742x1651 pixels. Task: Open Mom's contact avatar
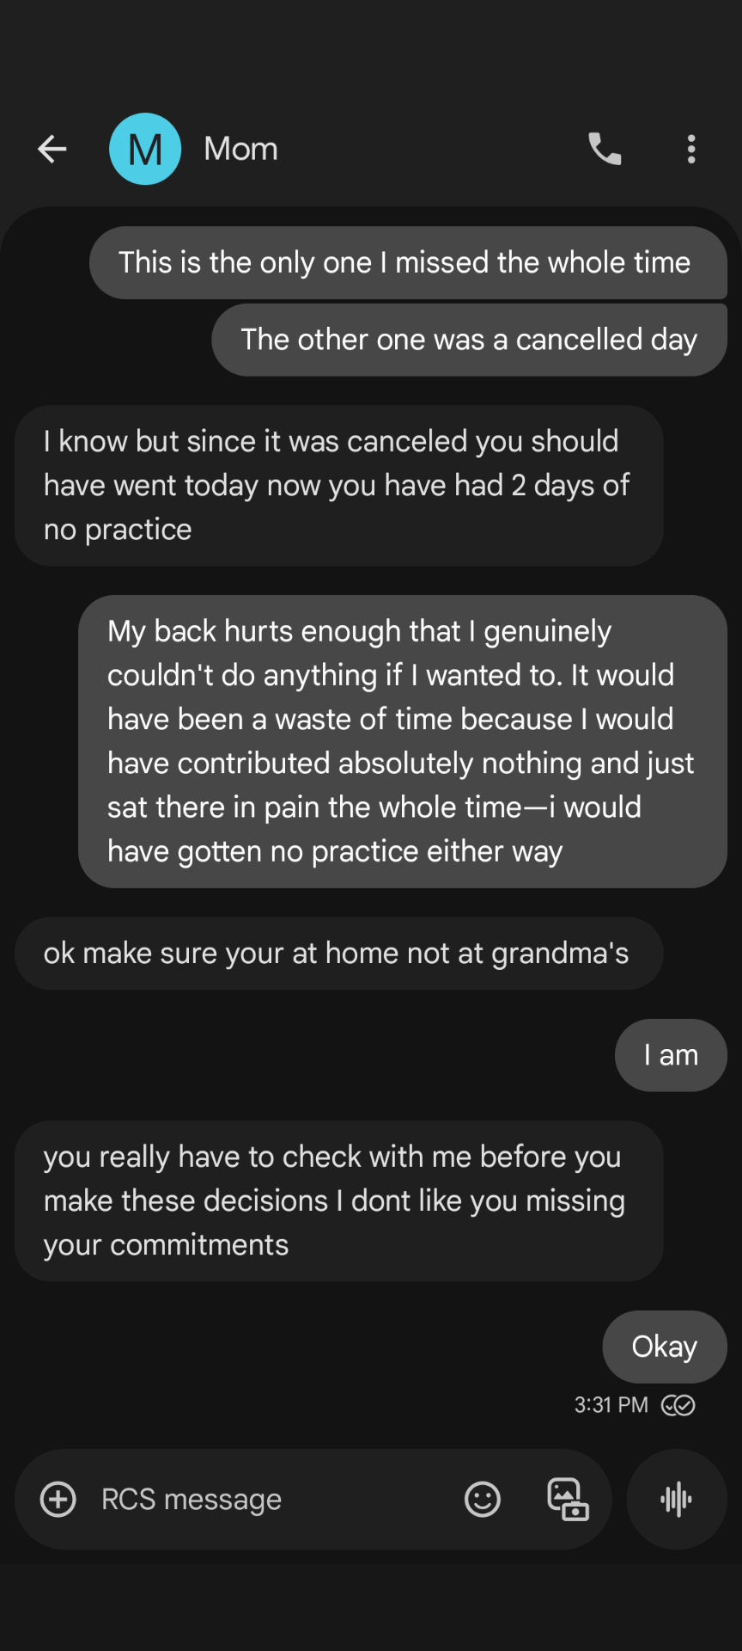click(145, 149)
